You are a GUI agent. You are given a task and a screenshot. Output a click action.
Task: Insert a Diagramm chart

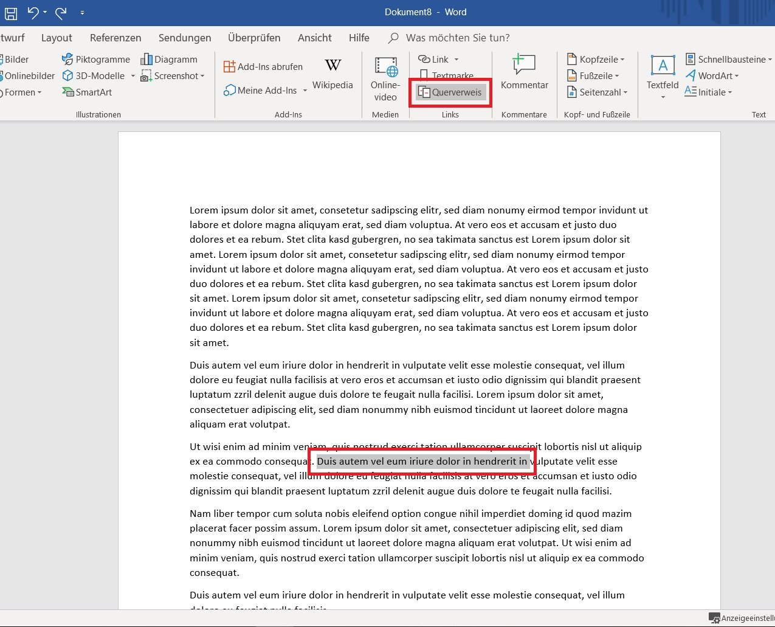(169, 59)
